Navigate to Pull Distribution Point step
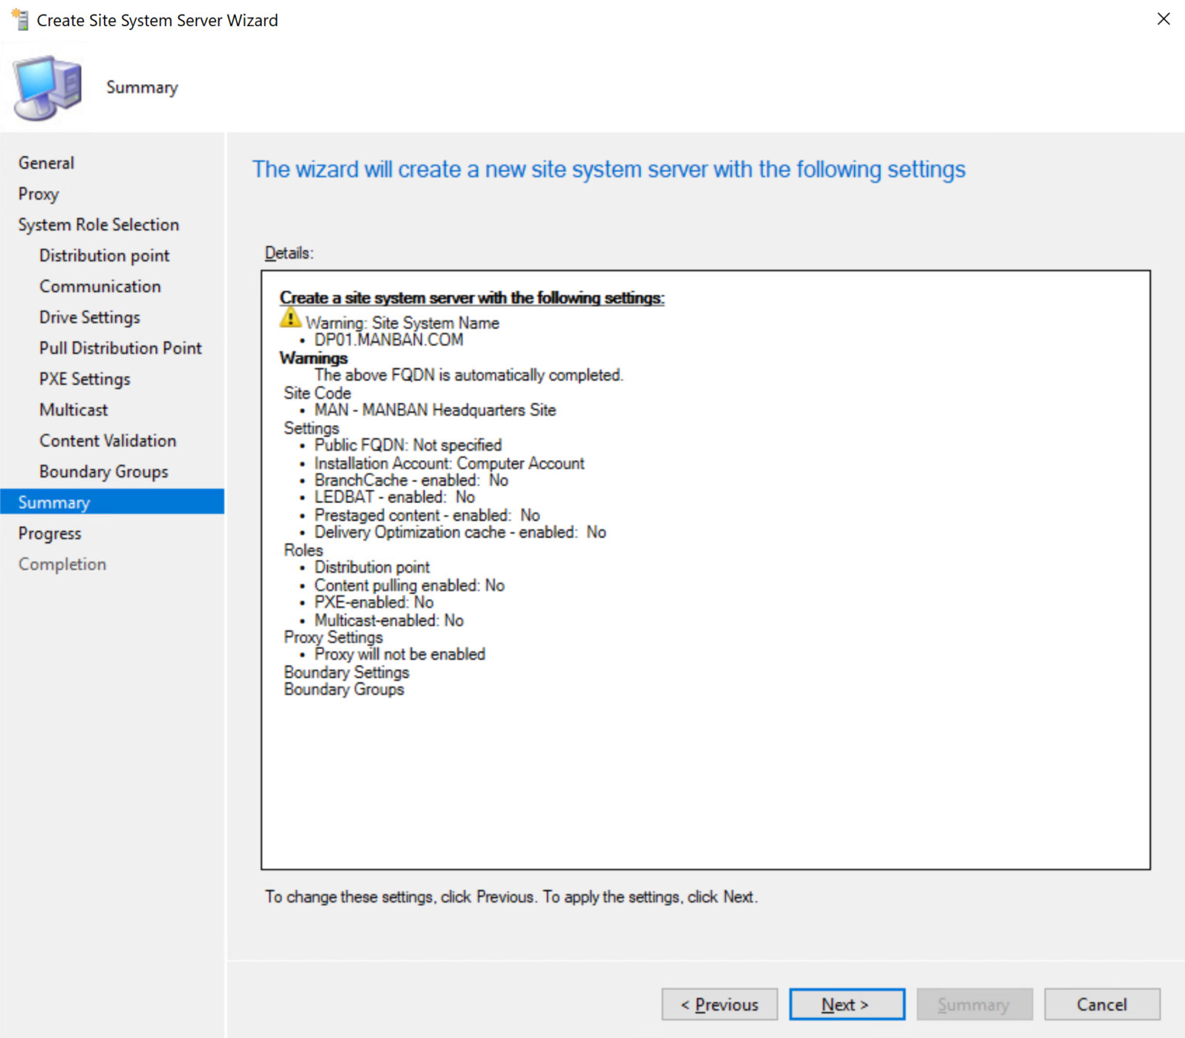 pyautogui.click(x=120, y=348)
